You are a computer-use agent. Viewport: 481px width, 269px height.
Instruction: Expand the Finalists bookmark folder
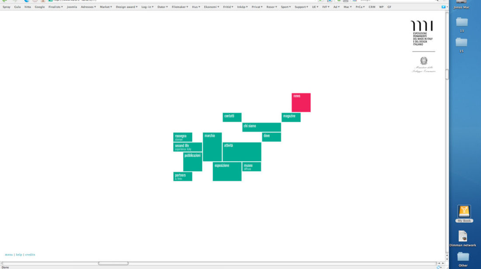[56, 7]
